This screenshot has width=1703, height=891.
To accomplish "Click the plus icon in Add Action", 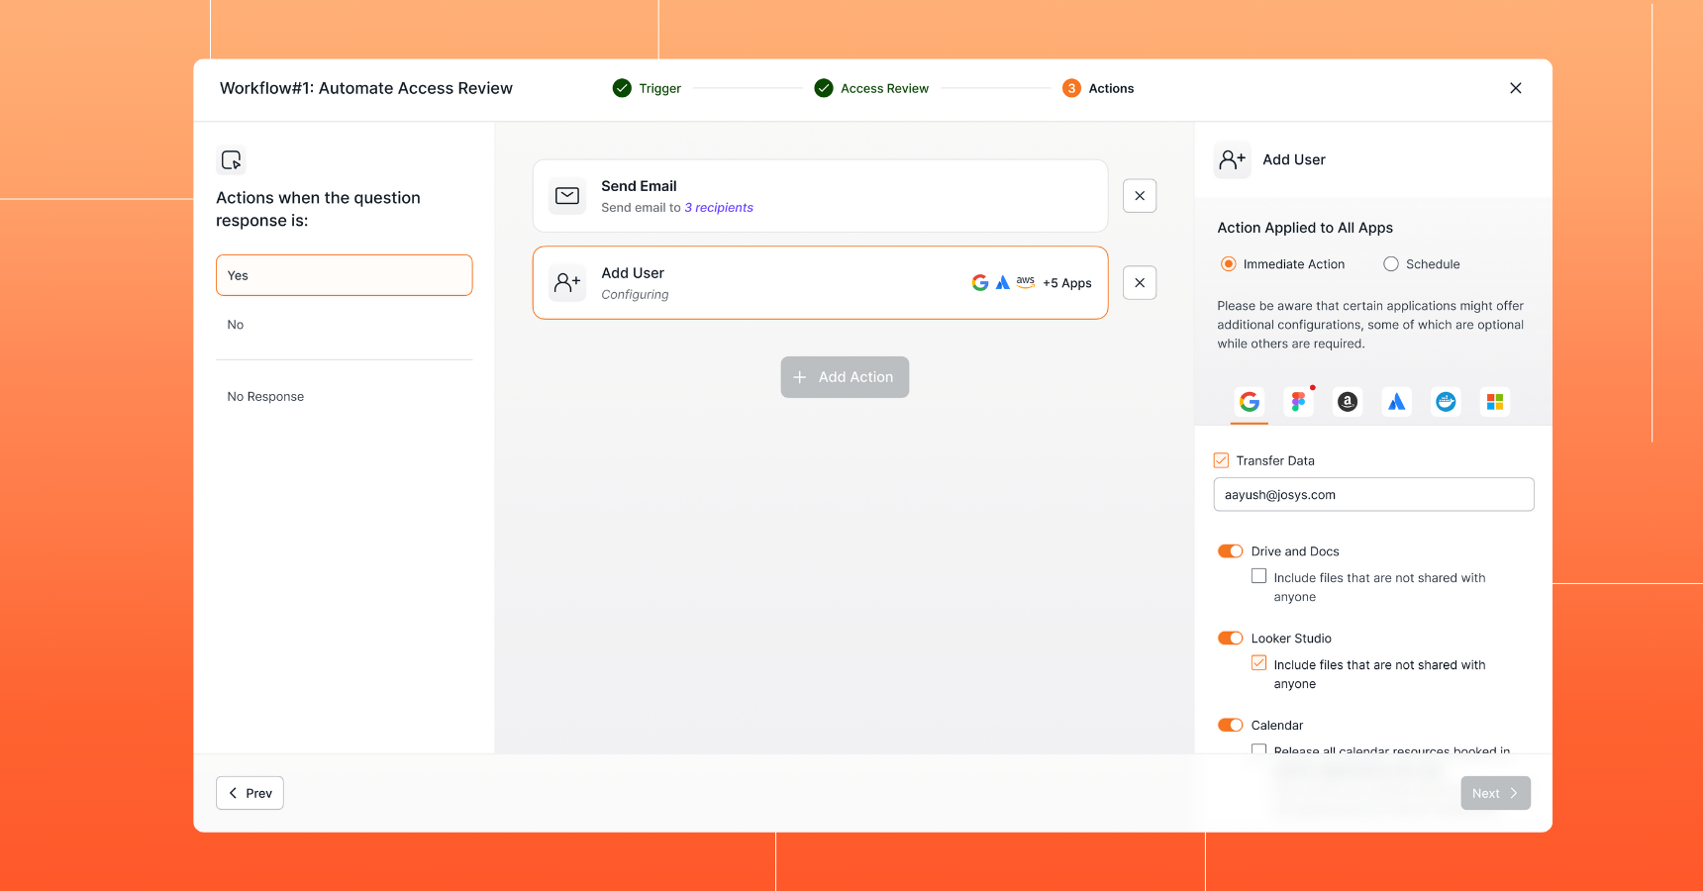I will pyautogui.click(x=800, y=377).
